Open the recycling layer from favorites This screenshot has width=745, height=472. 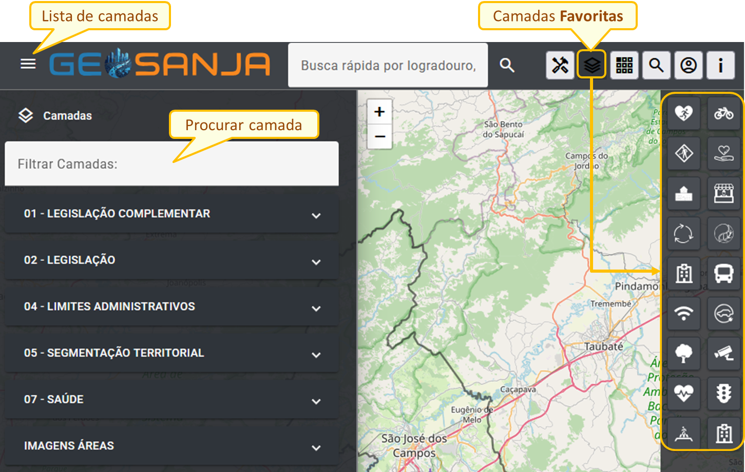tap(684, 233)
